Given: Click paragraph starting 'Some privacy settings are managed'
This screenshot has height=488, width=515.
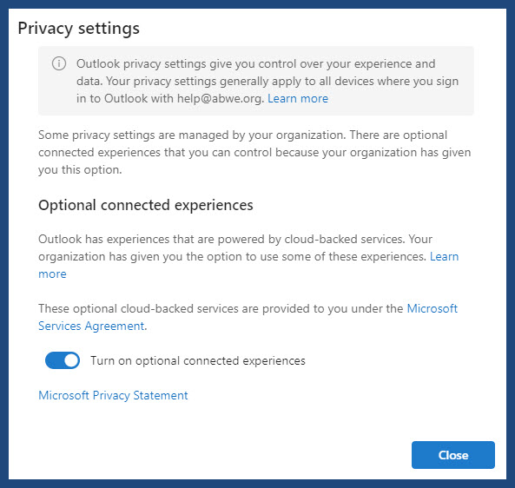Looking at the screenshot, I should tap(254, 152).
